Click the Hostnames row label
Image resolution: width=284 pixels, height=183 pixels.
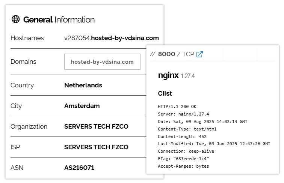[x=27, y=38]
